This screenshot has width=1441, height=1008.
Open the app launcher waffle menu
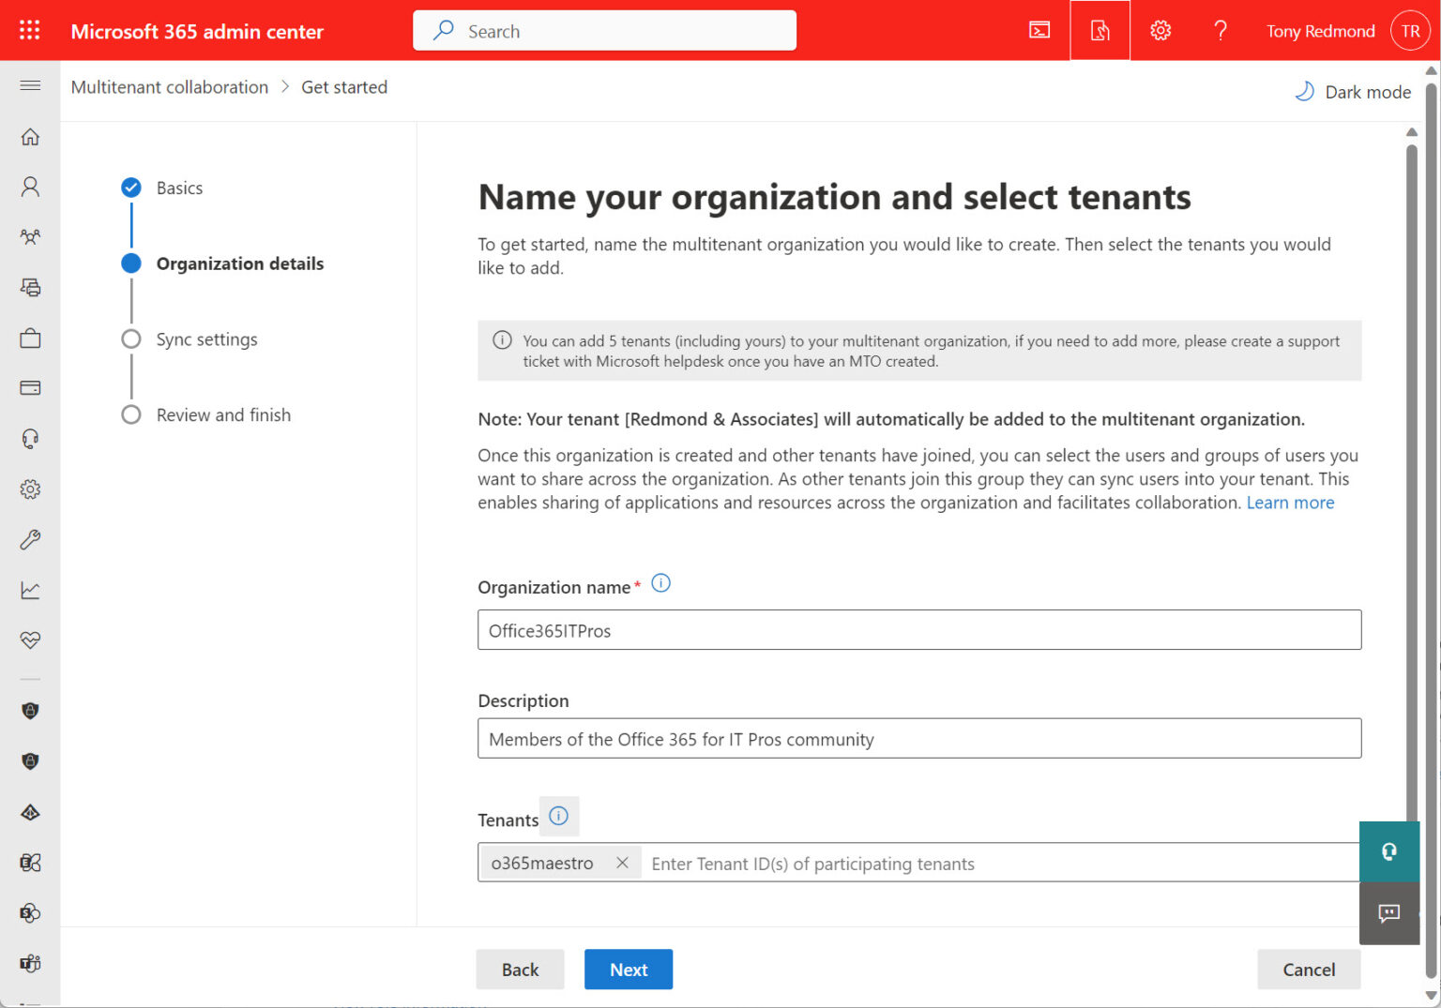(29, 29)
